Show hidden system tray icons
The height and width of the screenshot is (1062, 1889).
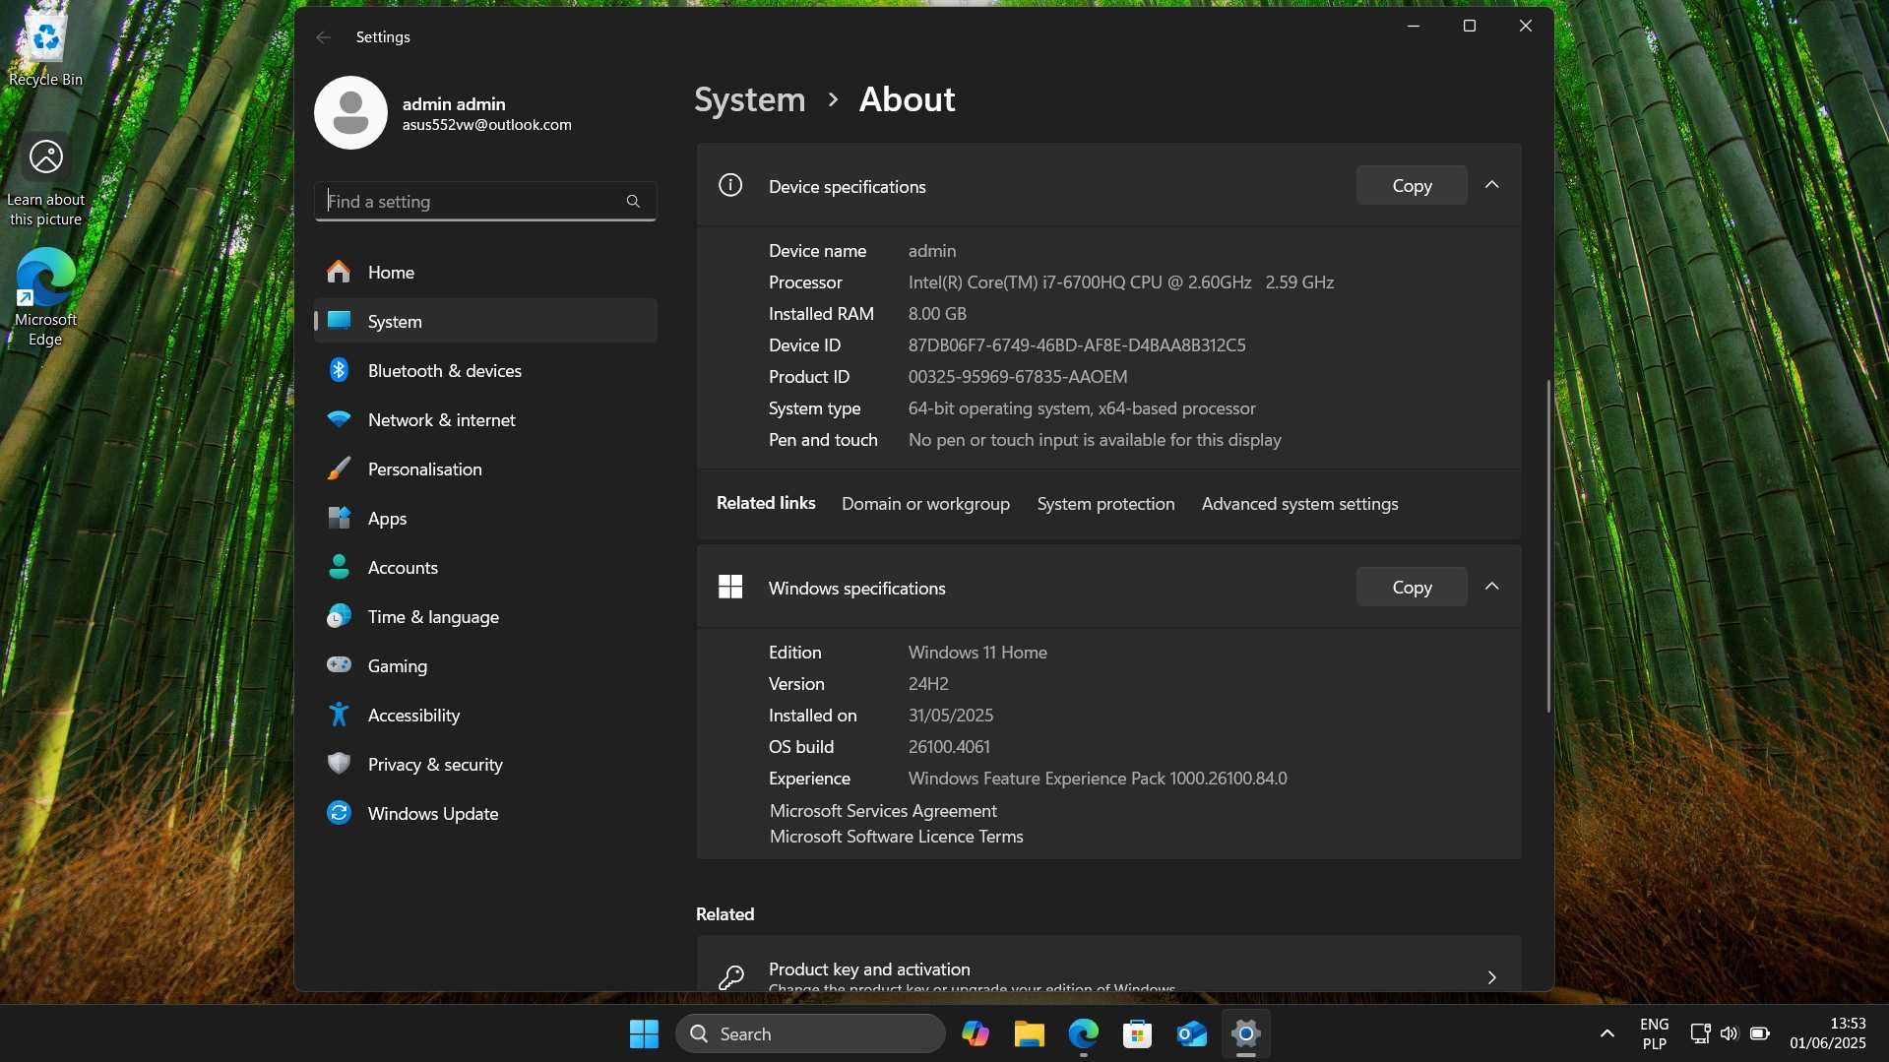[1606, 1033]
